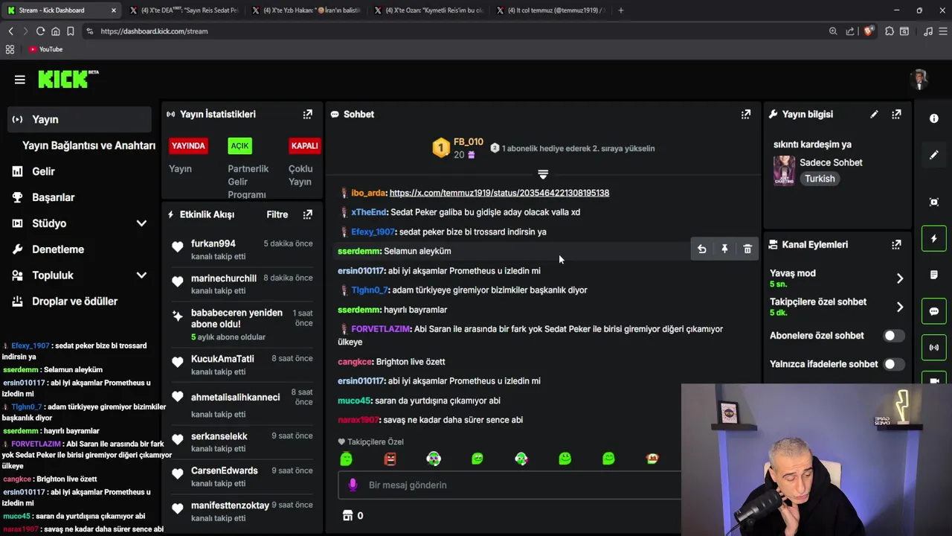Switch to the X'te Yzb Hakan browser tab

click(306, 10)
